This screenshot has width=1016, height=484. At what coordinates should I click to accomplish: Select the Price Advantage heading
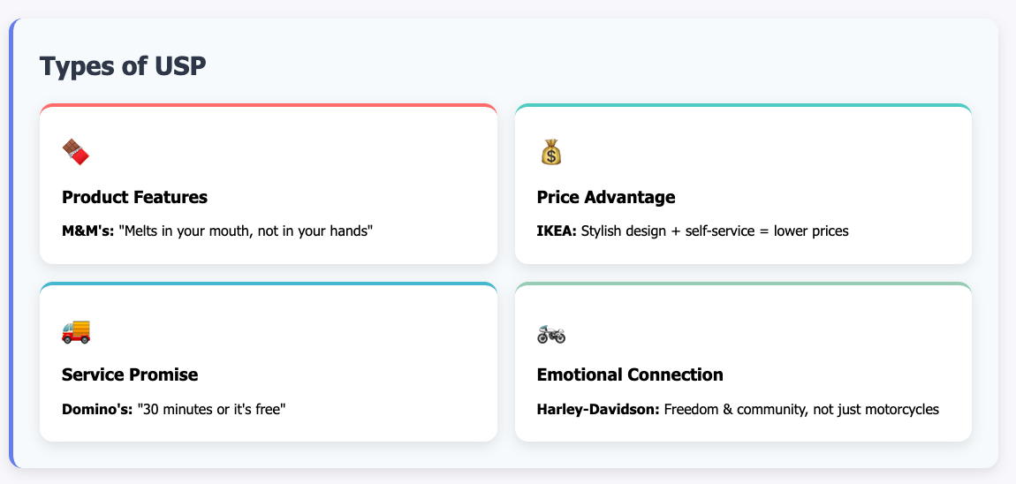pyautogui.click(x=606, y=197)
